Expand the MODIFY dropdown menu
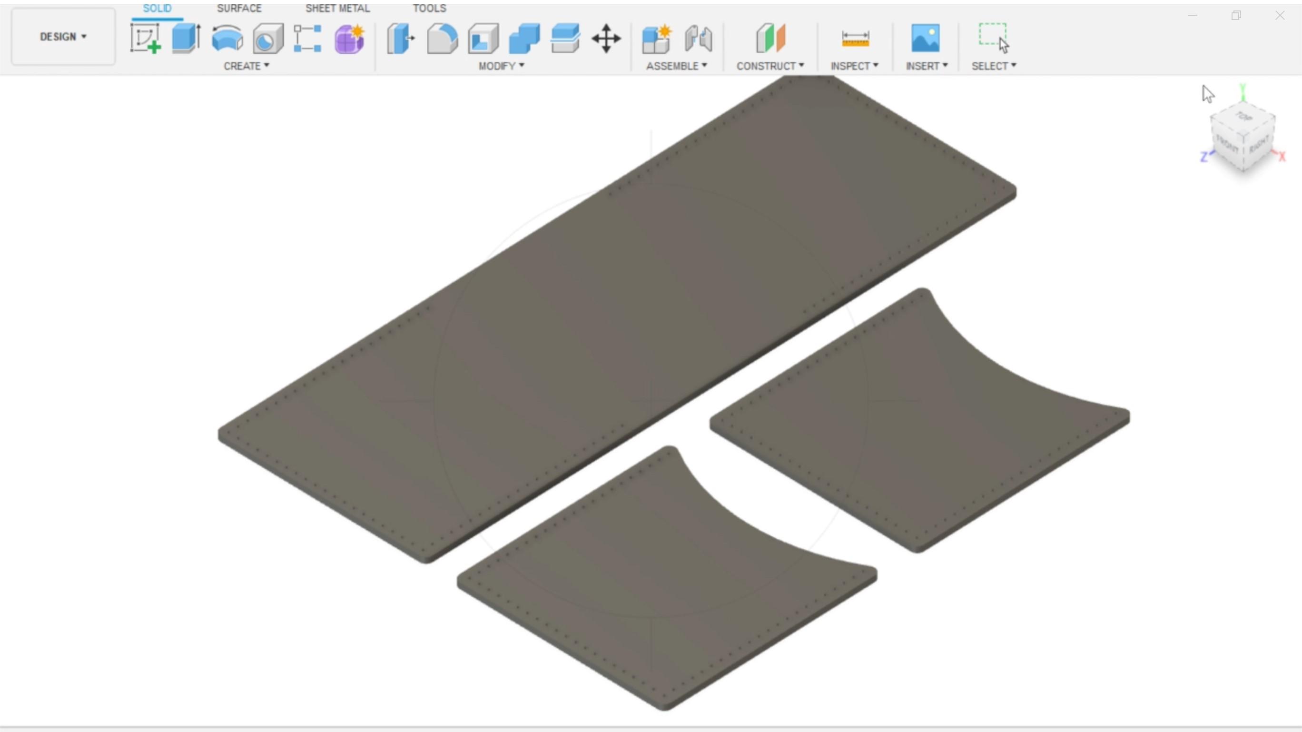This screenshot has height=732, width=1302. pos(501,66)
